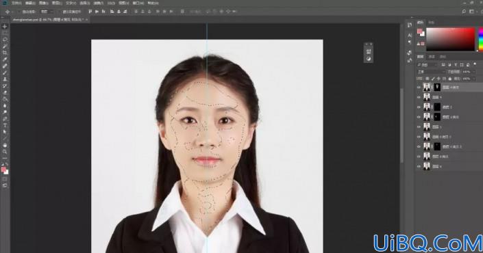Image resolution: width=483 pixels, height=253 pixels.
Task: Hide the bottommost layer
Action: pyautogui.click(x=419, y=166)
